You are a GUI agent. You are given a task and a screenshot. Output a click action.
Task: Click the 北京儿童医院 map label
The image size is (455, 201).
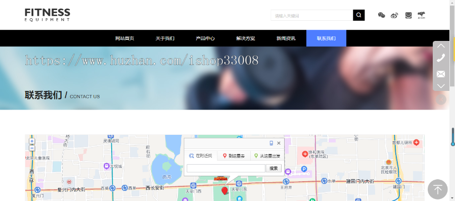point(37,158)
